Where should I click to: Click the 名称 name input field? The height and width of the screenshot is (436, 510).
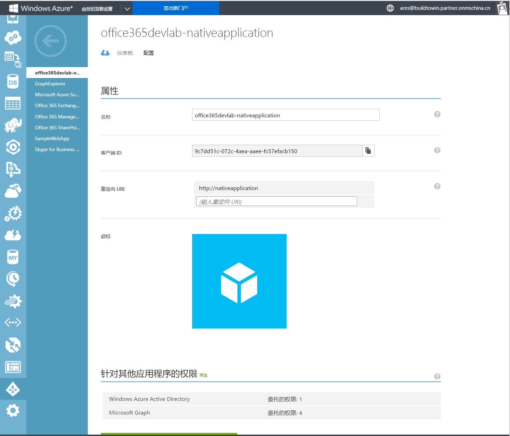click(x=286, y=115)
